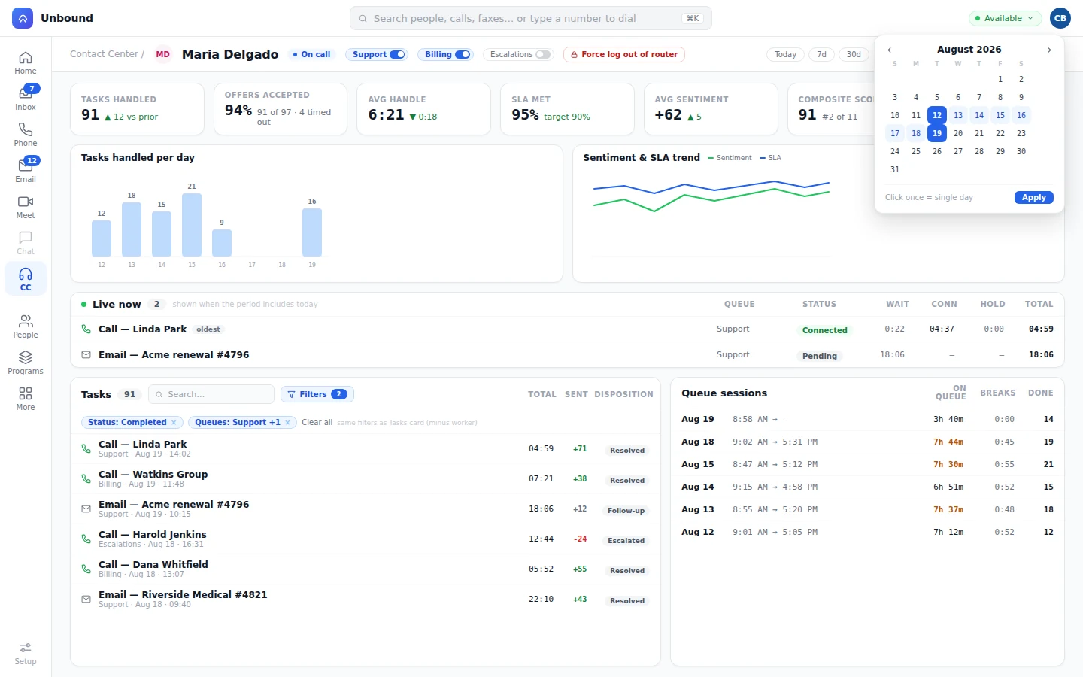Remove the Queues: Support +1 filter chip
The height and width of the screenshot is (677, 1083).
(287, 423)
